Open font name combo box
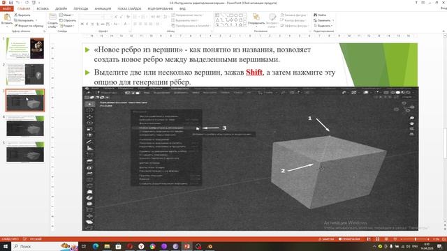 tap(91, 17)
